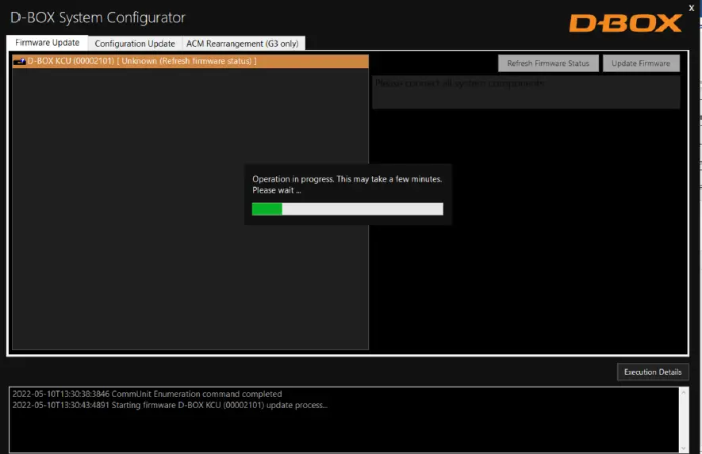
Task: Open the Configuration Update tab
Action: coord(135,44)
